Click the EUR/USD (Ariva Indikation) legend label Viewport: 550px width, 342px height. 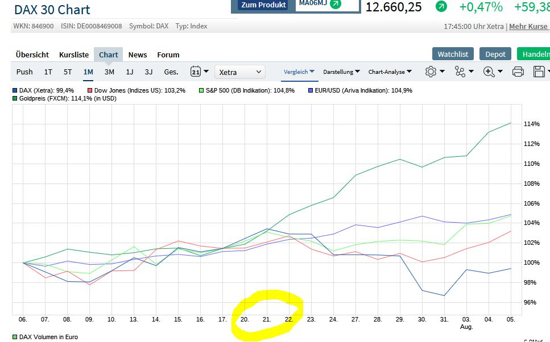click(x=363, y=90)
